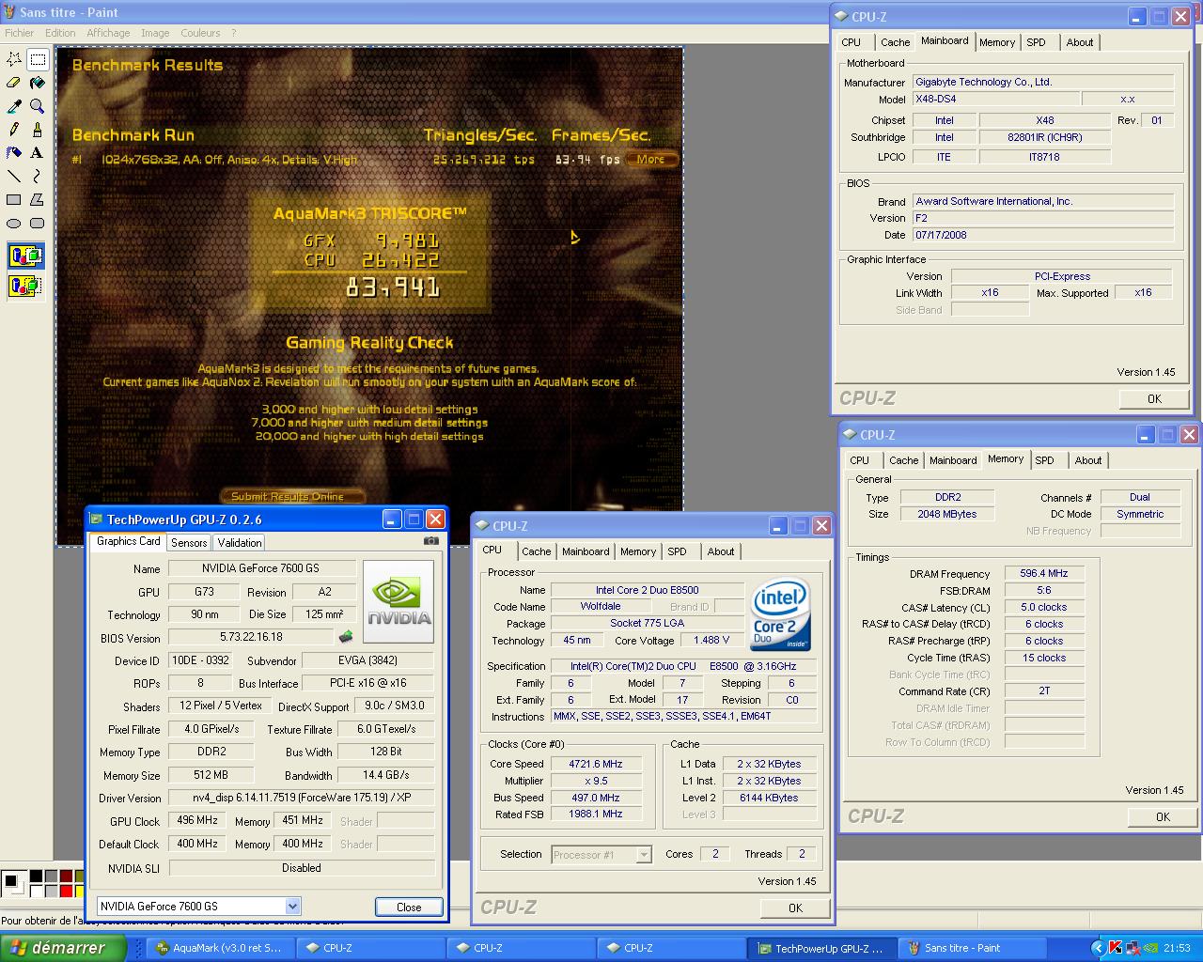This screenshot has height=962, width=1203.
Task: Open the Fichier menu in Paint
Action: [x=20, y=33]
